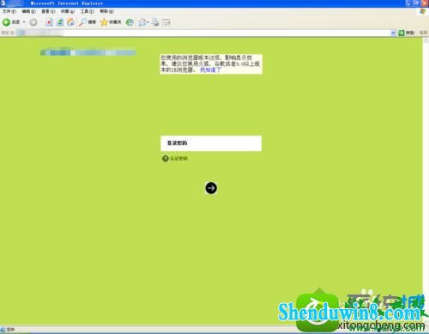Open the Back history dropdown arrow

coord(24,22)
